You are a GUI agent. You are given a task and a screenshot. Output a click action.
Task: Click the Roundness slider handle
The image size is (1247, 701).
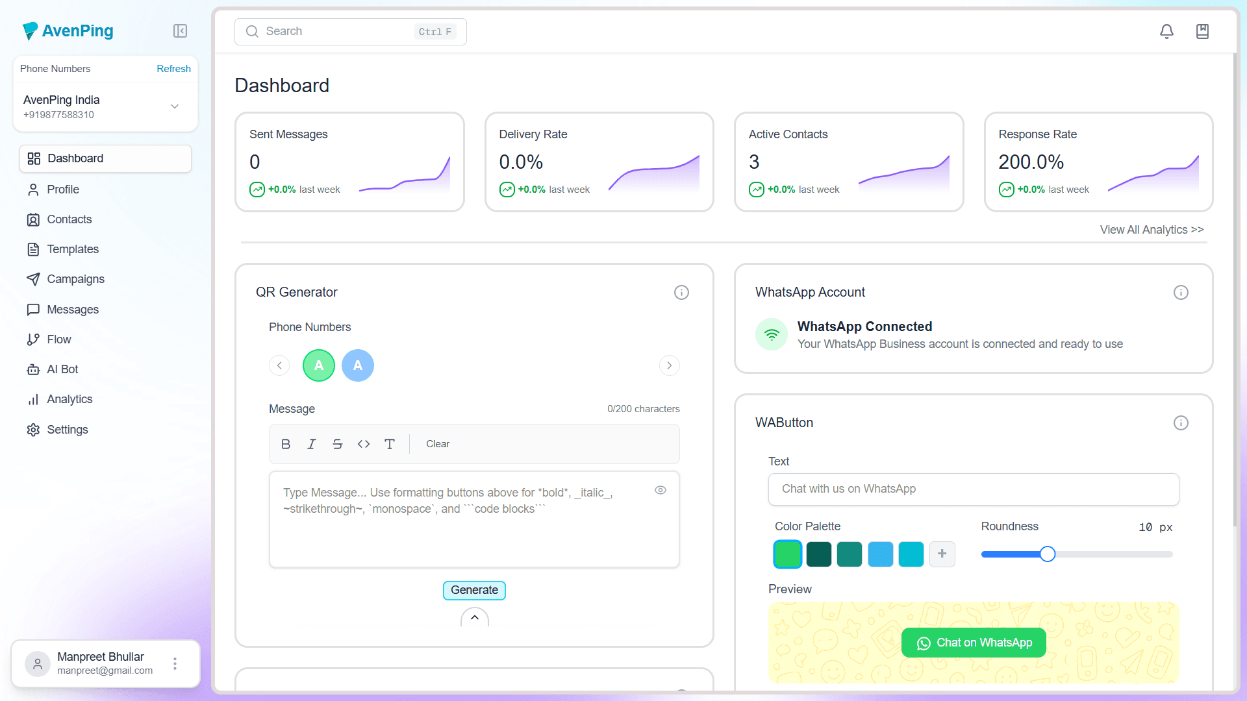click(x=1048, y=554)
